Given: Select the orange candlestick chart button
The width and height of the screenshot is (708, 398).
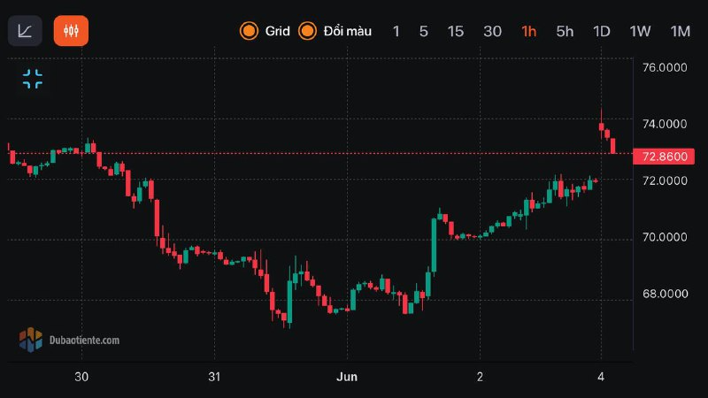Looking at the screenshot, I should [71, 31].
